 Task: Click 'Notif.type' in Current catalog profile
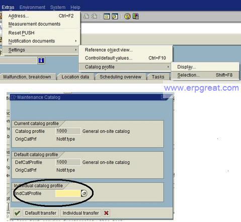(x=66, y=139)
